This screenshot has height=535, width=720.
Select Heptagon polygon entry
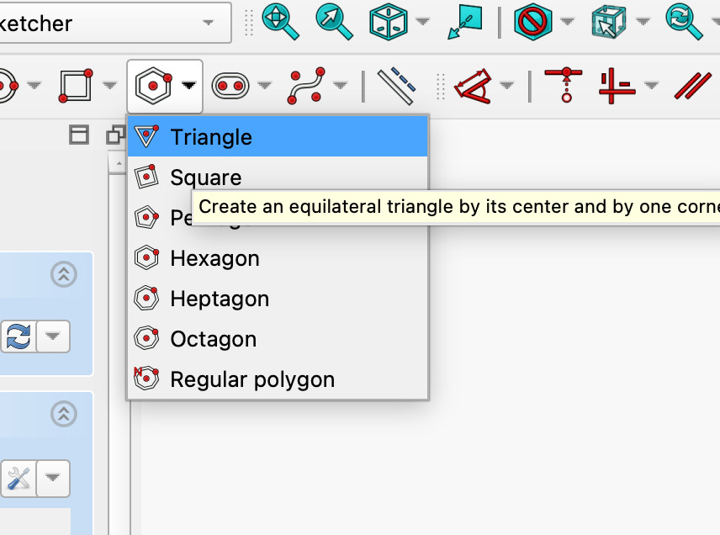pyautogui.click(x=278, y=299)
